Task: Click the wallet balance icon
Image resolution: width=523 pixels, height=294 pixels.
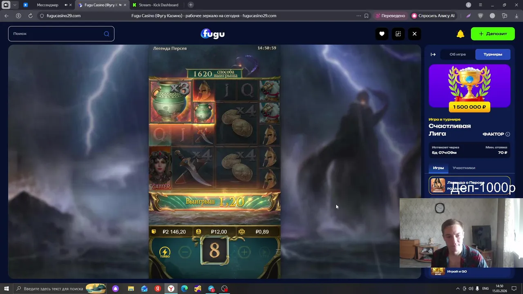Action: (x=154, y=232)
